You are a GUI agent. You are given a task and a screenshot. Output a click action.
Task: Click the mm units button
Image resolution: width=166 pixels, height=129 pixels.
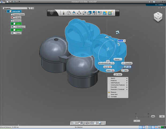153,116
